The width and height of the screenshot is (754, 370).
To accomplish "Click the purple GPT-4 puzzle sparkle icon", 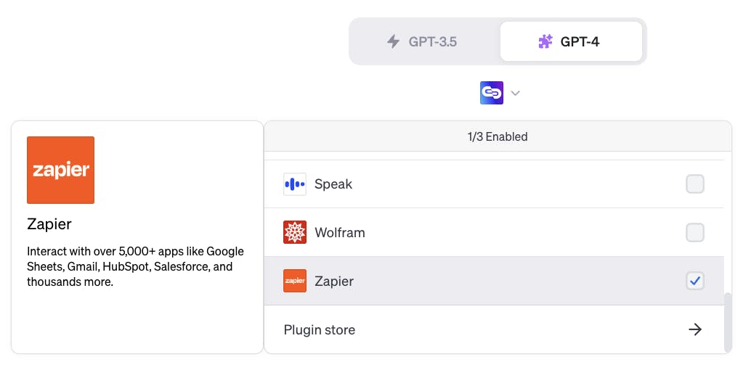I will (545, 41).
